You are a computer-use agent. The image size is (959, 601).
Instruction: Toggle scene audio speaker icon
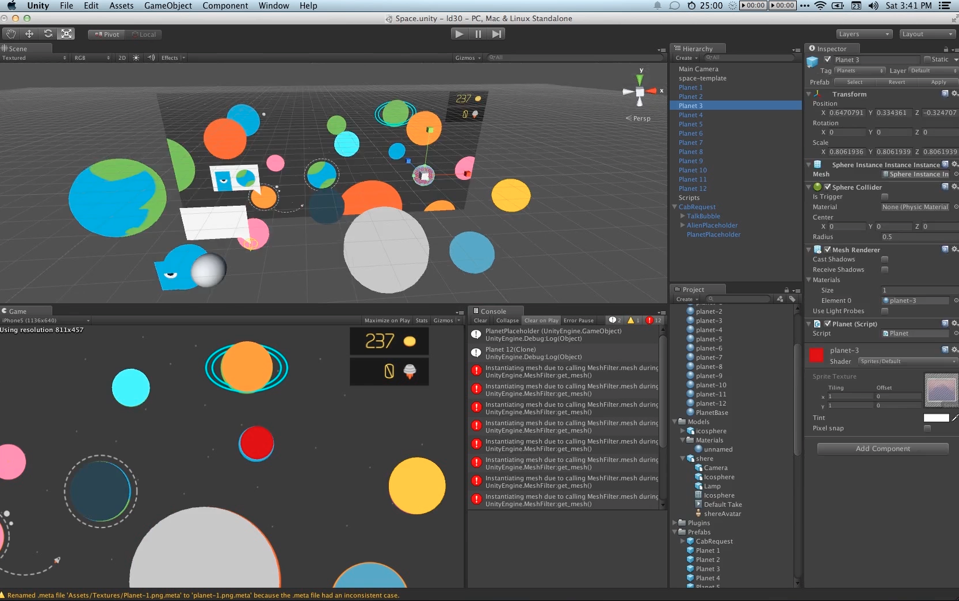coord(151,57)
